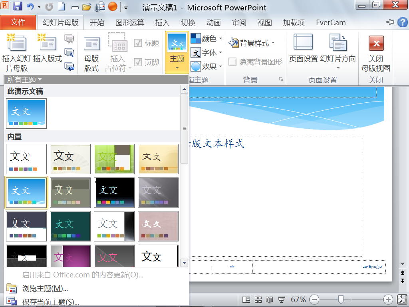Screen dimensions: 409x307
Task: Open the 文件 file tab
Action: 18,22
